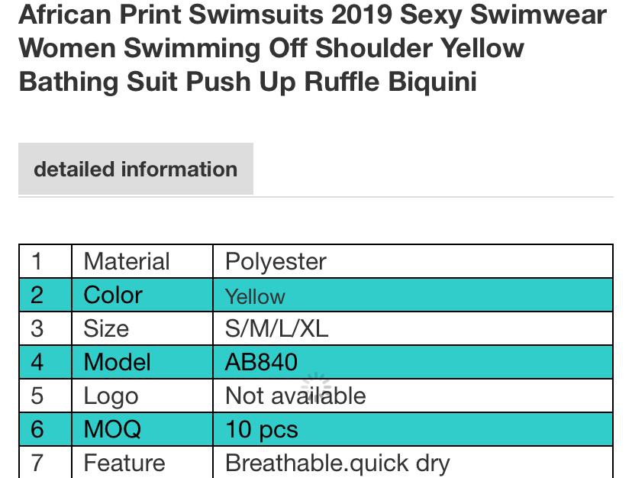Click the AB840 model number

pos(261,362)
